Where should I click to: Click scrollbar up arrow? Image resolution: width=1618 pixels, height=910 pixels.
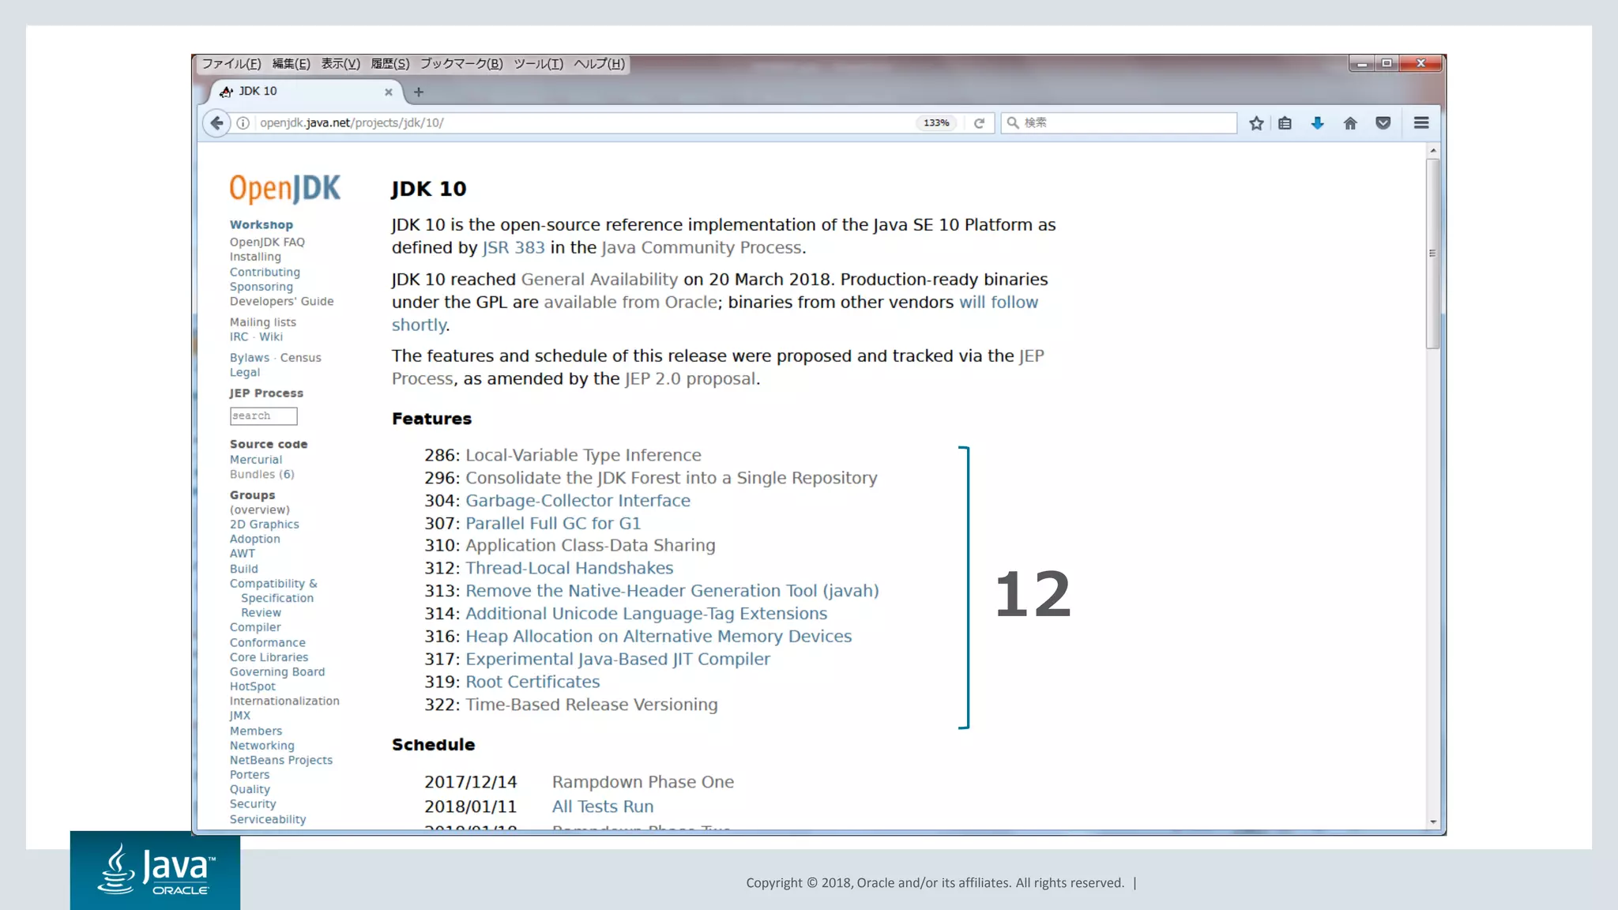(x=1433, y=150)
